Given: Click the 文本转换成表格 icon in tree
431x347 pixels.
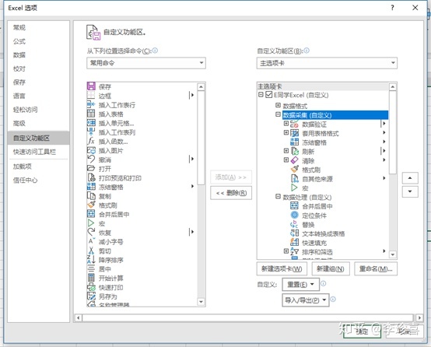Looking at the screenshot, I should click(294, 233).
